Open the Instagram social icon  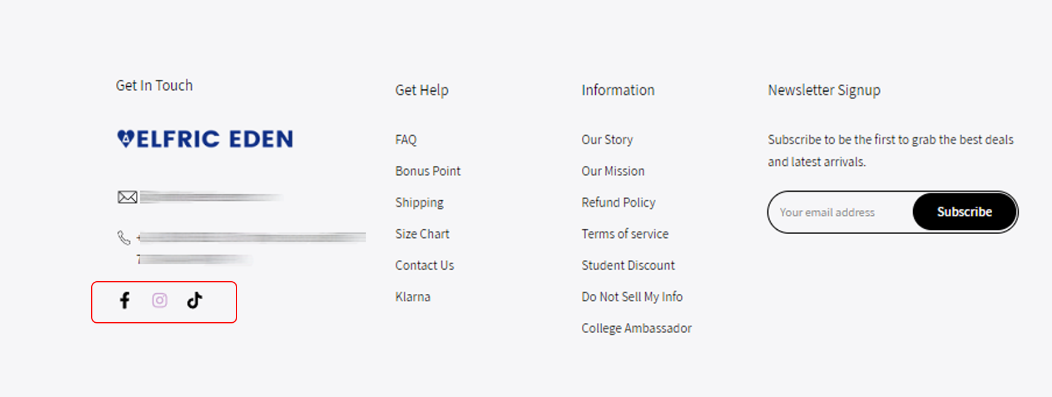pyautogui.click(x=159, y=300)
